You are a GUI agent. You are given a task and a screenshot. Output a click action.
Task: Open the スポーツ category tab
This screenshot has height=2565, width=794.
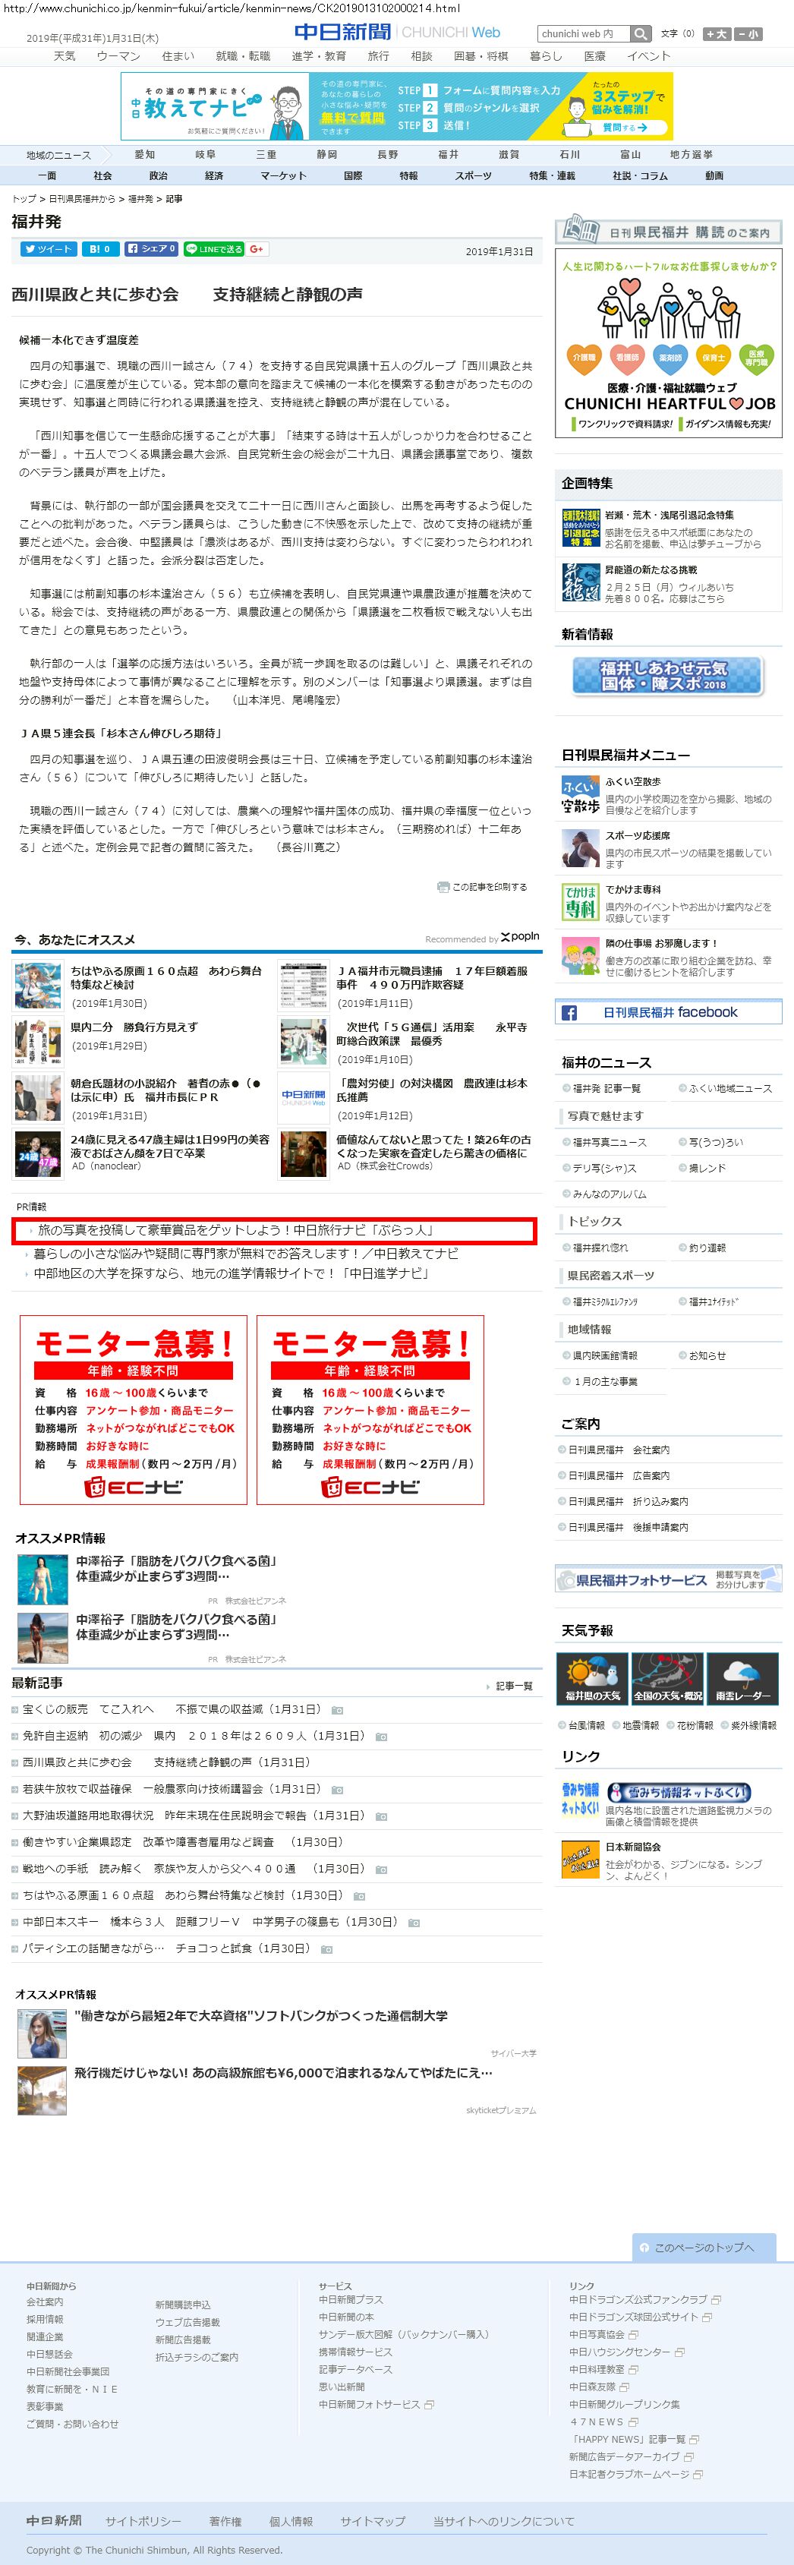point(473,175)
